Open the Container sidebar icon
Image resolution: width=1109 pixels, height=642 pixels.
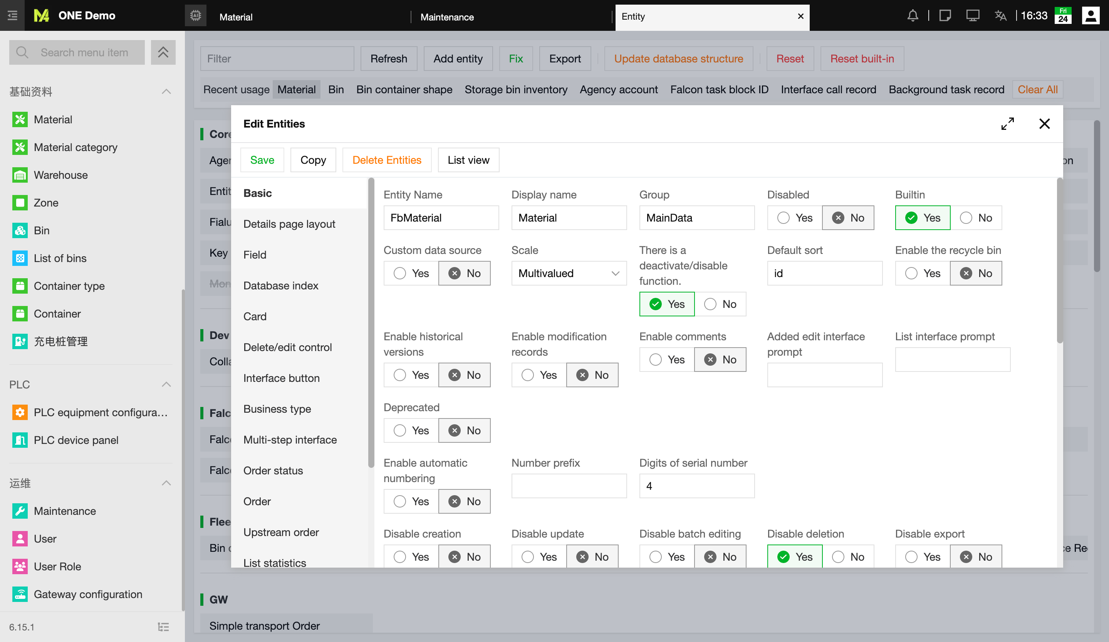20,314
